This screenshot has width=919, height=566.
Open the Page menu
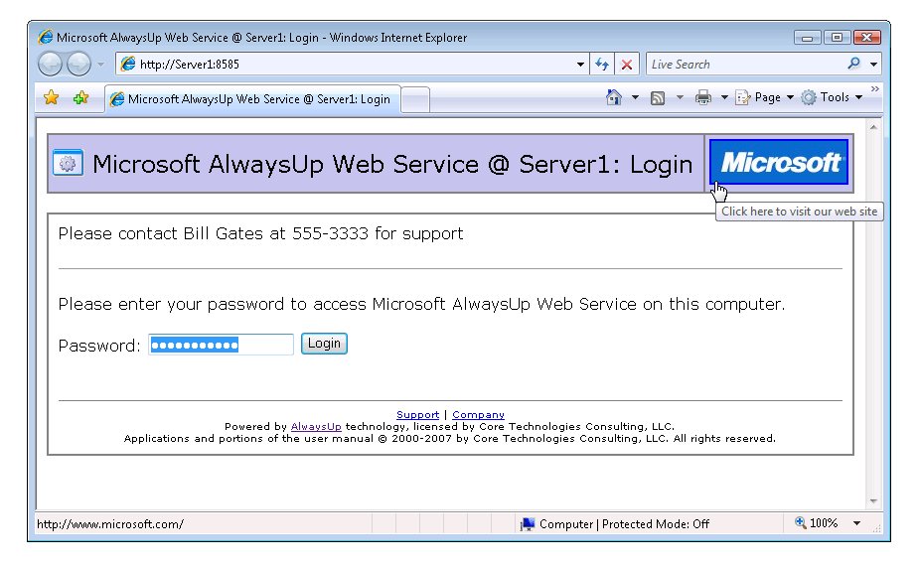click(765, 97)
